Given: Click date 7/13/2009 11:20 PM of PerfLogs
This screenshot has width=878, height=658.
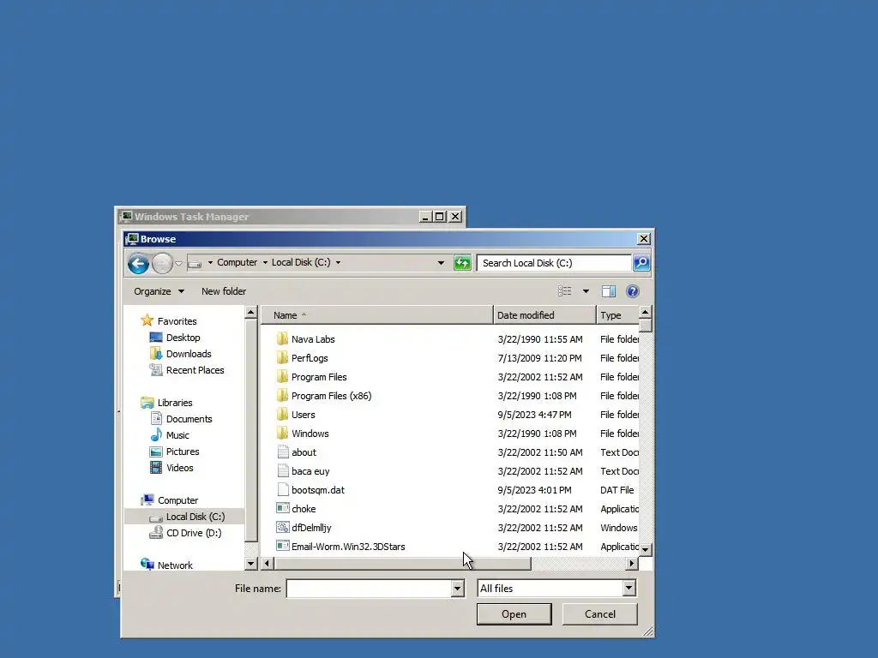Looking at the screenshot, I should coord(540,358).
